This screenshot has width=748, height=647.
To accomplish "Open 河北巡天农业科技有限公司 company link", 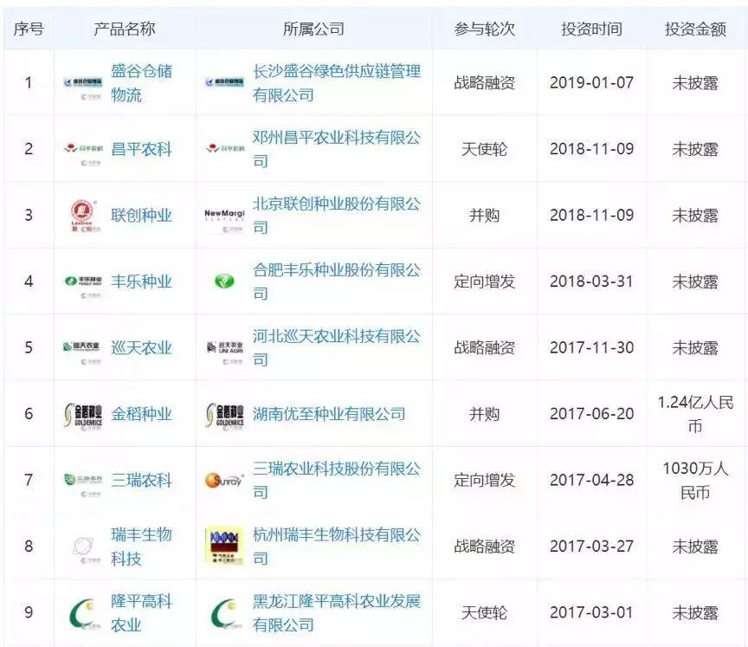I will [336, 348].
